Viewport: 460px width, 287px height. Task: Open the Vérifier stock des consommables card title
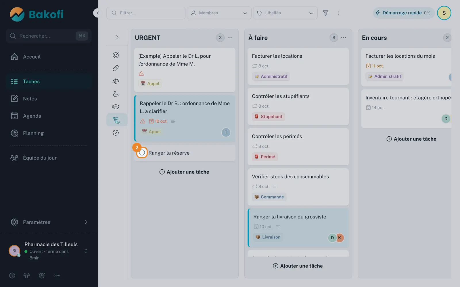tap(290, 177)
